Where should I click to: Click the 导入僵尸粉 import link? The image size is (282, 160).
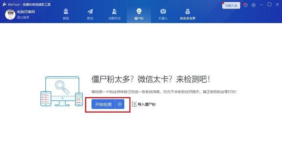[144, 104]
